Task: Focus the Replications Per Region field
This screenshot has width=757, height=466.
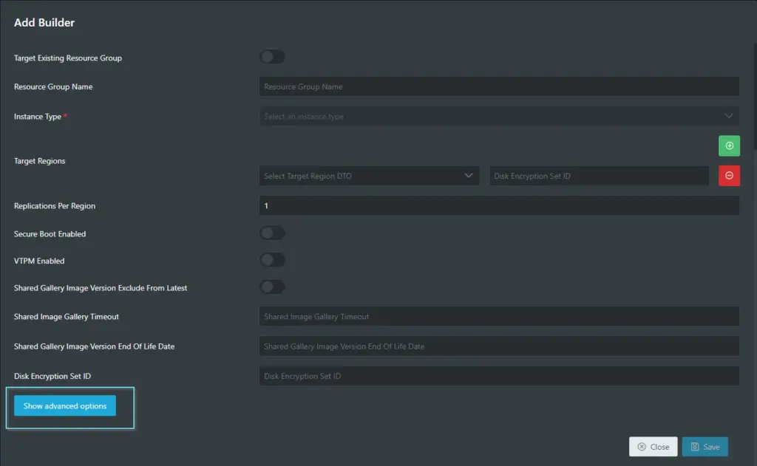Action: click(x=499, y=205)
